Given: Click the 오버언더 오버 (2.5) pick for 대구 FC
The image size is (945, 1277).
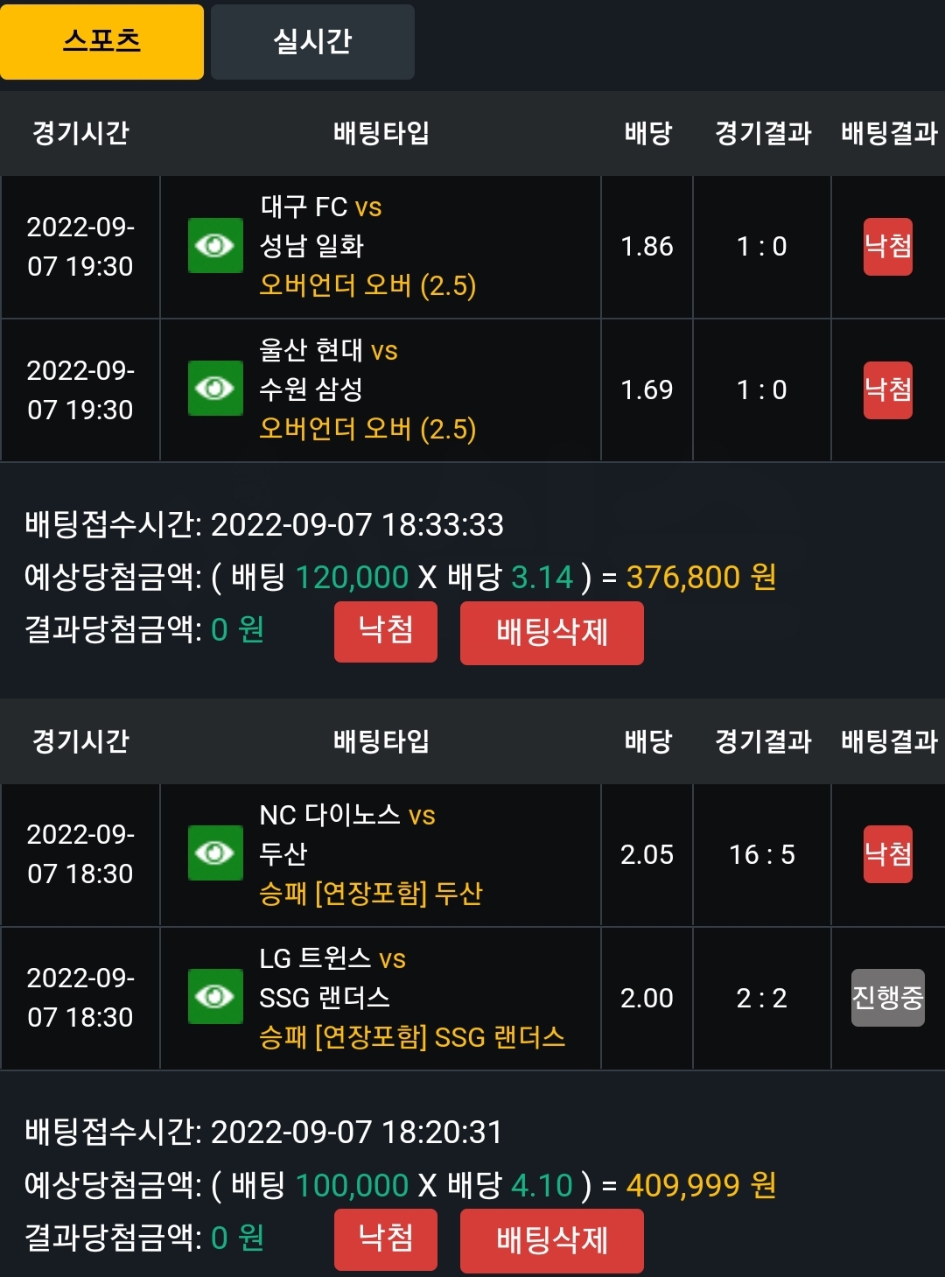Looking at the screenshot, I should tap(367, 286).
